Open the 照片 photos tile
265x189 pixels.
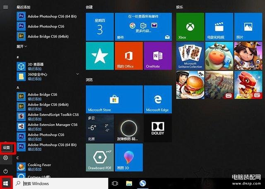(248, 27)
